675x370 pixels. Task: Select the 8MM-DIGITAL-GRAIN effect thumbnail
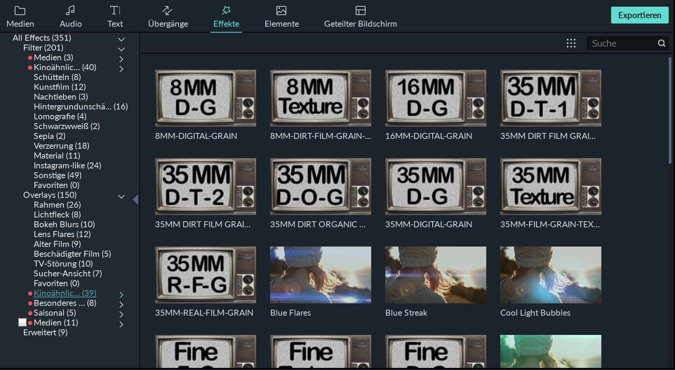tap(206, 98)
